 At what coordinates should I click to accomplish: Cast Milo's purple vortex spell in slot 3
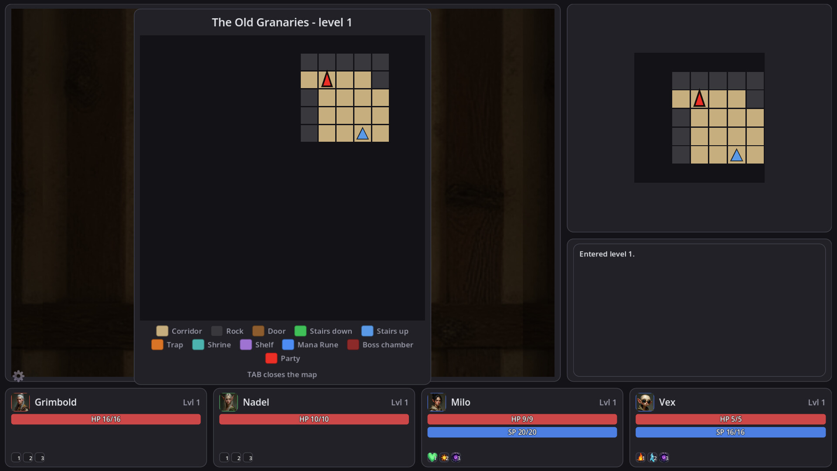click(456, 457)
